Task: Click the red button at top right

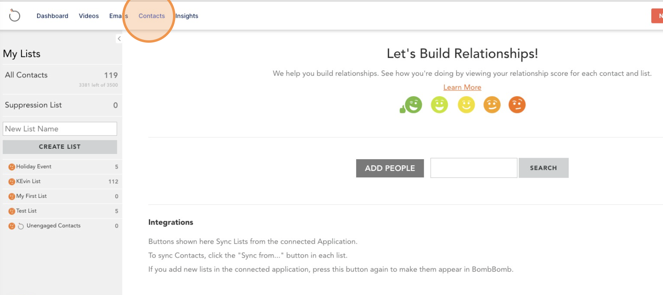Action: (x=657, y=16)
